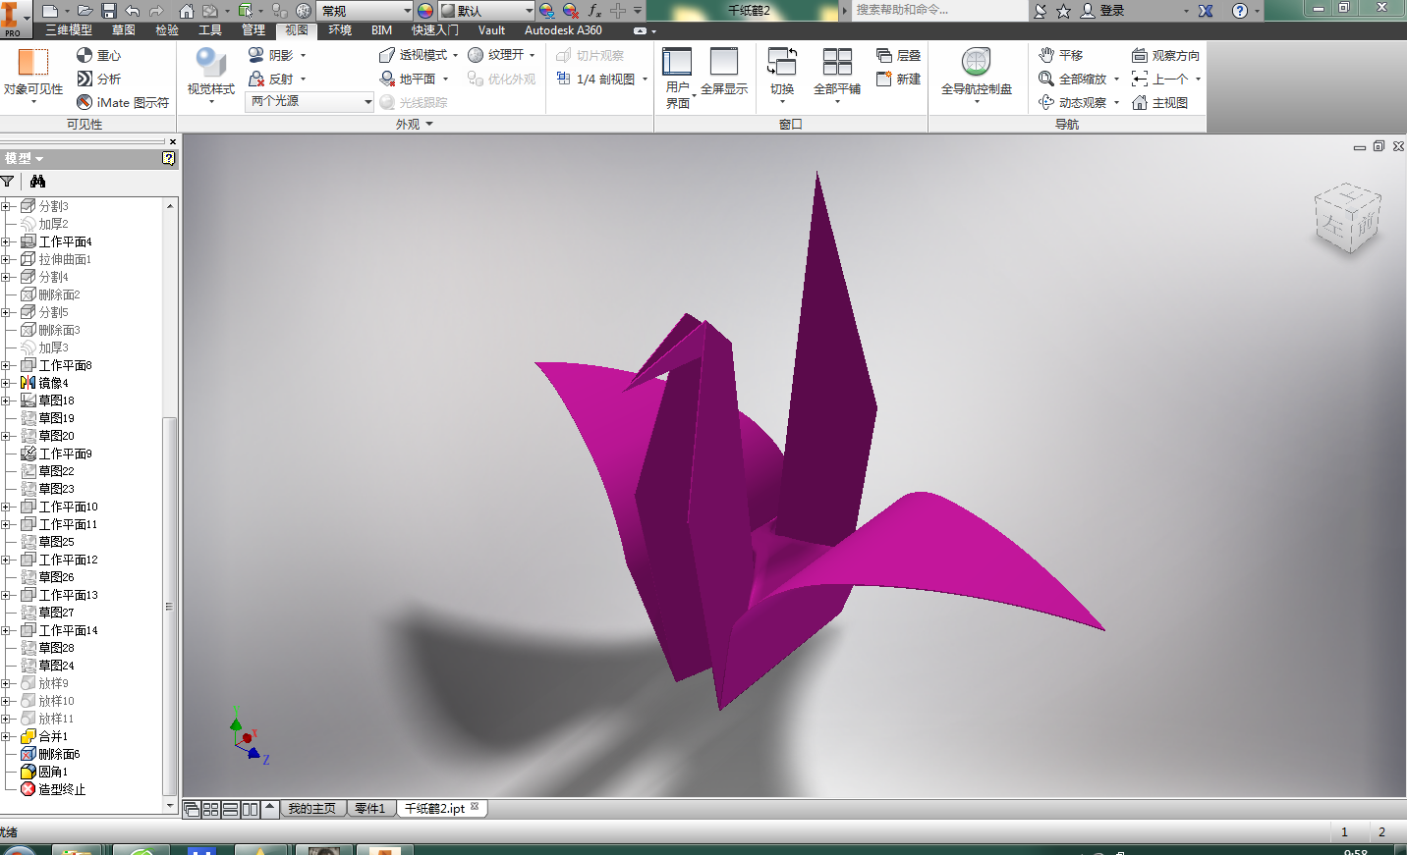Click 全部平铺 tile all windows

coord(837,77)
